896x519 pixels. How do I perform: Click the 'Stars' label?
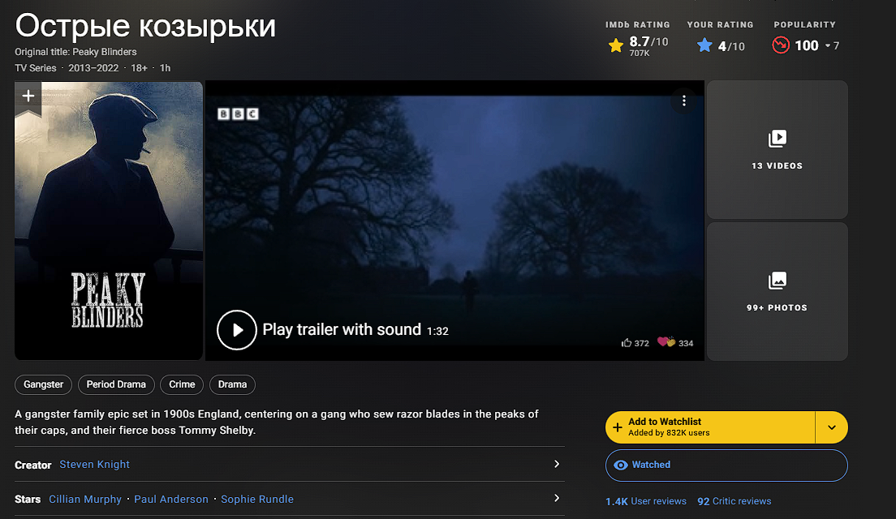(x=28, y=499)
